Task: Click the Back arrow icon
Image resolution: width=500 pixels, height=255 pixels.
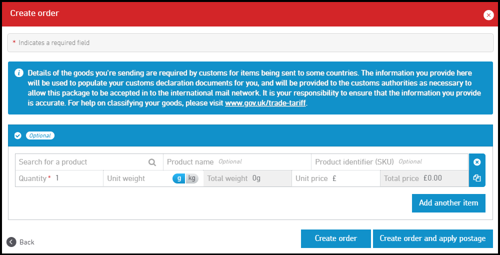Action: [x=11, y=242]
